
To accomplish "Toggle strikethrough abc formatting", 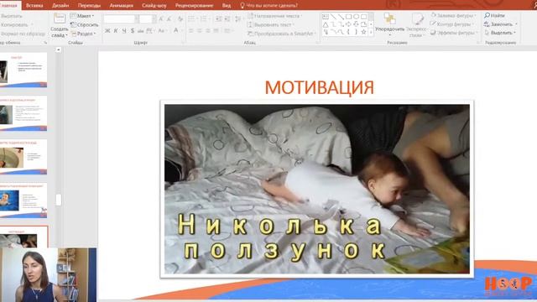I will (x=140, y=31).
